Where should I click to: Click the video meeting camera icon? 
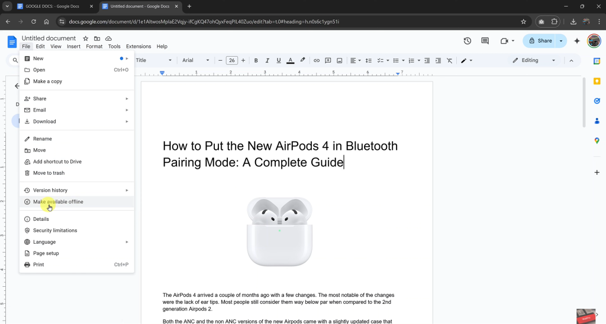[504, 41]
